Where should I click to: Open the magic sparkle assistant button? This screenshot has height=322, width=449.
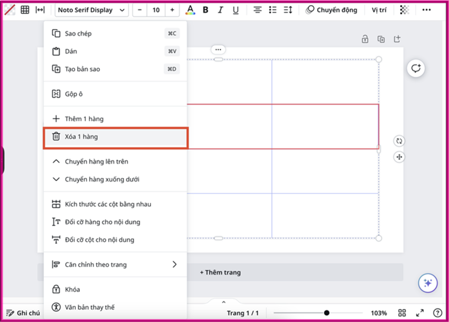[x=428, y=283]
